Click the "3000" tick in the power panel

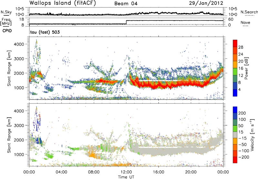19,59
